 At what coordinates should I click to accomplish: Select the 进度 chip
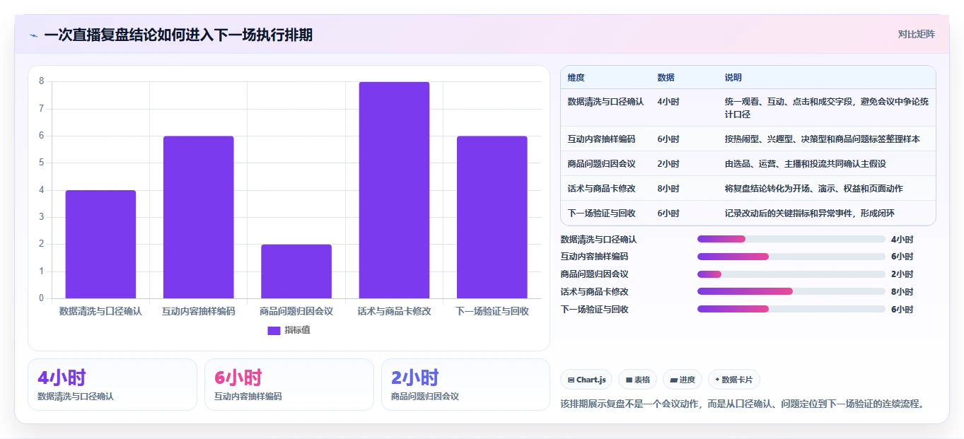click(x=683, y=380)
